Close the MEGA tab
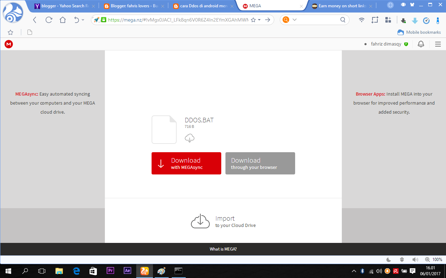The width and height of the screenshot is (446, 278). (301, 6)
